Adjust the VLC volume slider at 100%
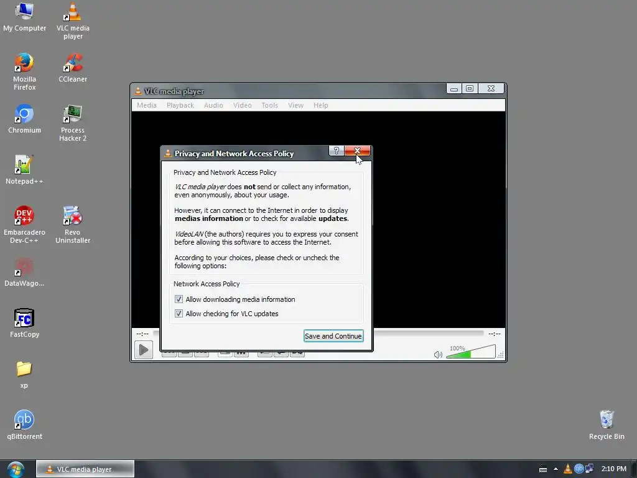 click(x=471, y=352)
